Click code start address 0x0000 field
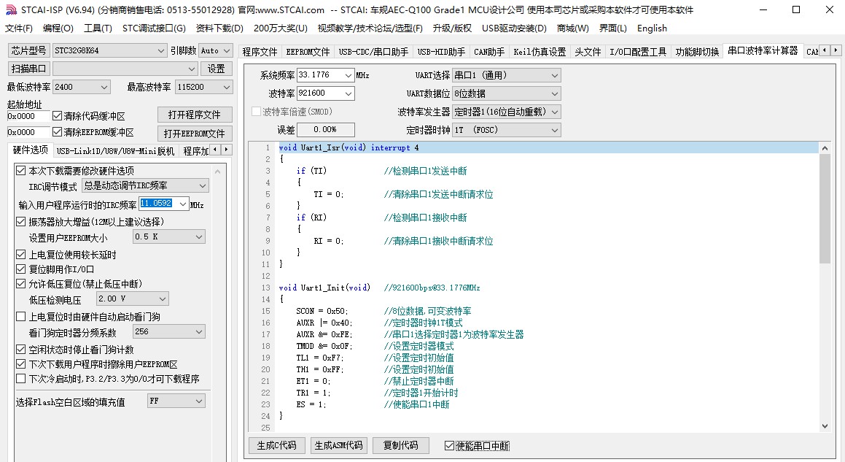Viewport: 845px width, 462px height. [x=28, y=116]
